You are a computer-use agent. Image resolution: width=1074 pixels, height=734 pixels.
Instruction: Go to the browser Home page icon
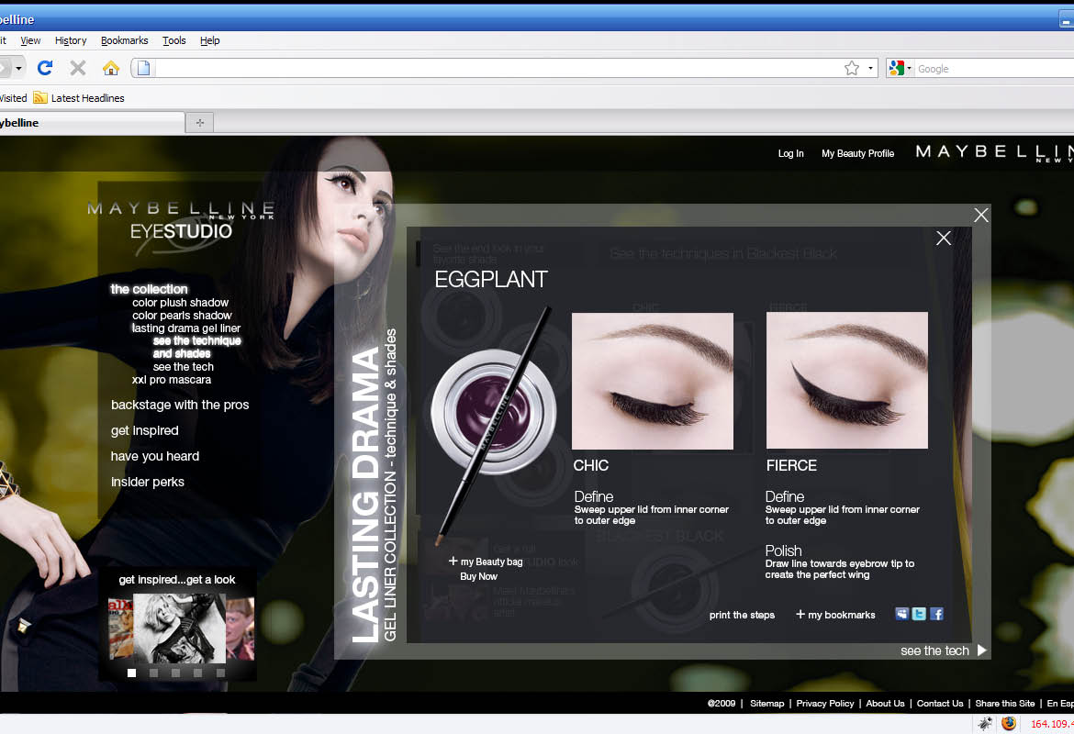(x=111, y=68)
